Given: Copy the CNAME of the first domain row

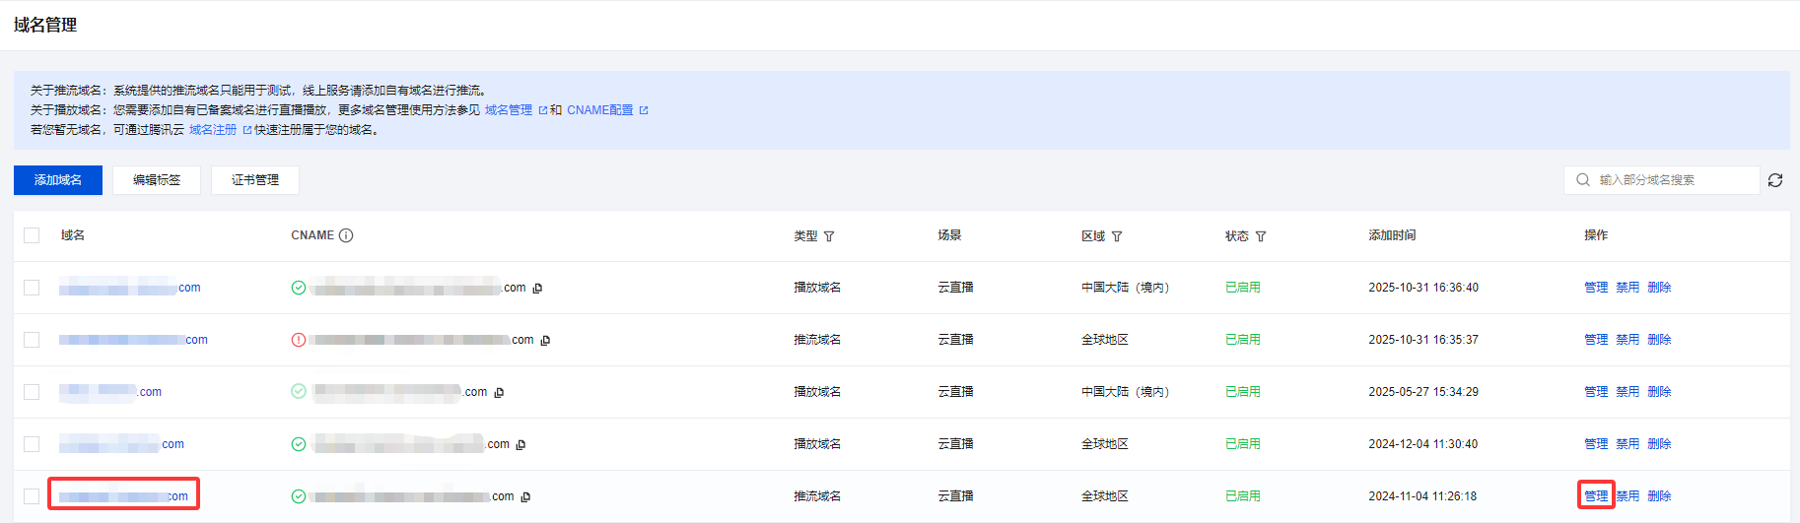Looking at the screenshot, I should [537, 289].
